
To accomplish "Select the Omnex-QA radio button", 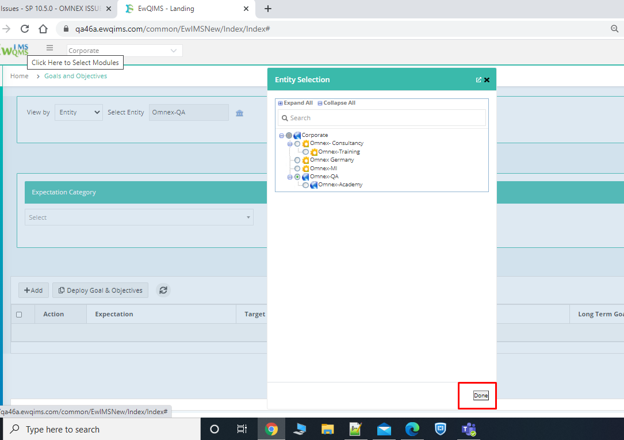I will coord(297,177).
